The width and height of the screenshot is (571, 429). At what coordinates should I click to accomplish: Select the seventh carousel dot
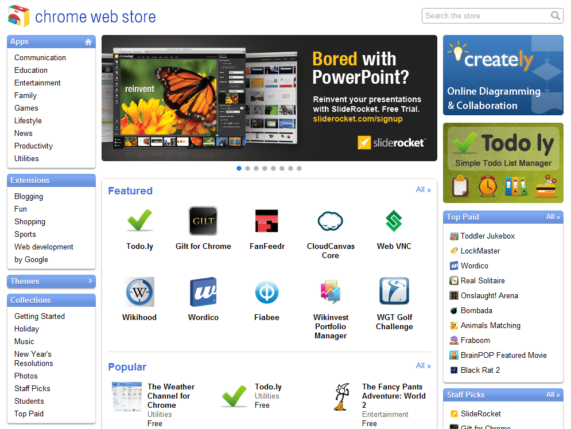pos(290,169)
